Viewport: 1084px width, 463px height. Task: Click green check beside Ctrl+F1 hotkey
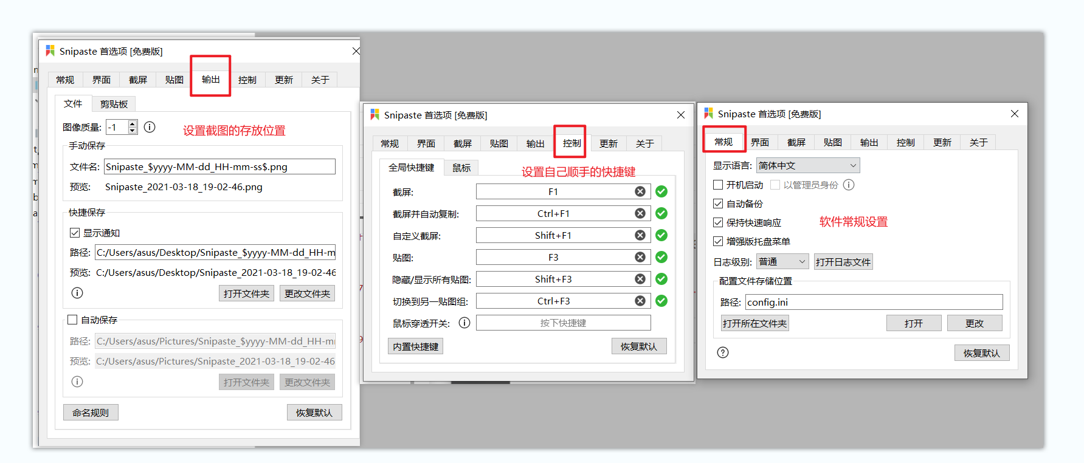tap(661, 213)
